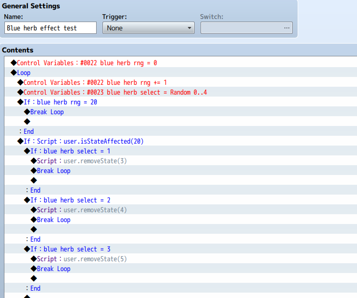Open the Trigger dropdown set to None
This screenshot has width=357, height=298.
point(149,28)
